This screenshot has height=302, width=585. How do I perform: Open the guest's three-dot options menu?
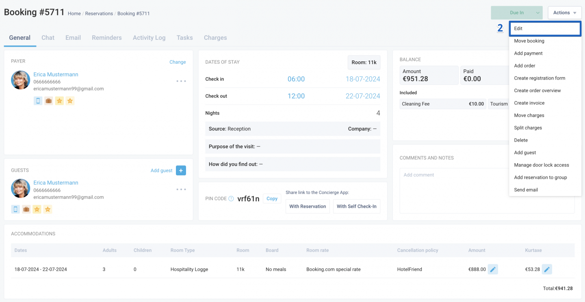(181, 190)
